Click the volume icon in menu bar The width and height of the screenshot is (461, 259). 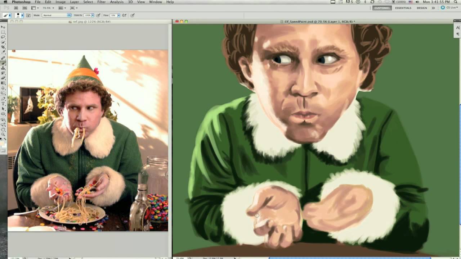pyautogui.click(x=417, y=2)
